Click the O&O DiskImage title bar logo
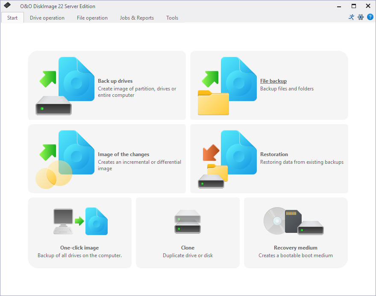The width and height of the screenshot is (376, 296). (x=7, y=6)
